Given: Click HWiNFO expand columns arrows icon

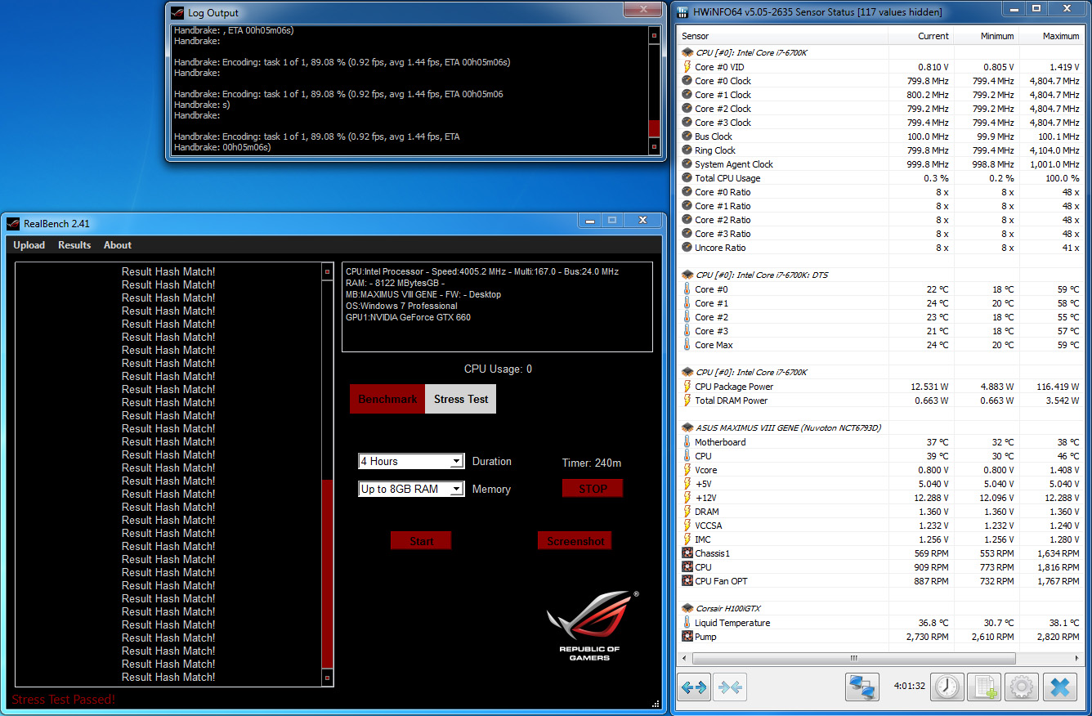Looking at the screenshot, I should 694,687.
